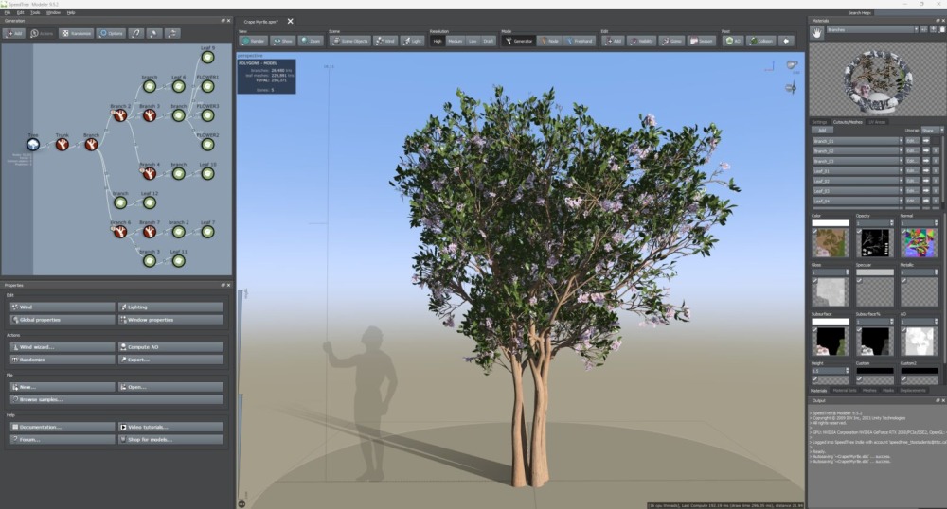Click the Browse samples button
The height and width of the screenshot is (509, 947).
pos(116,400)
